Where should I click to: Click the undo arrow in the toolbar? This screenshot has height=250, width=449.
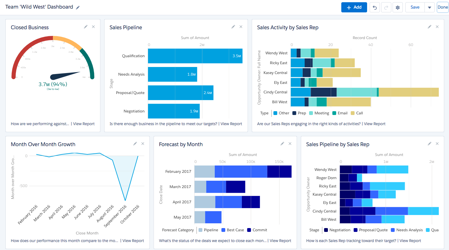point(375,7)
